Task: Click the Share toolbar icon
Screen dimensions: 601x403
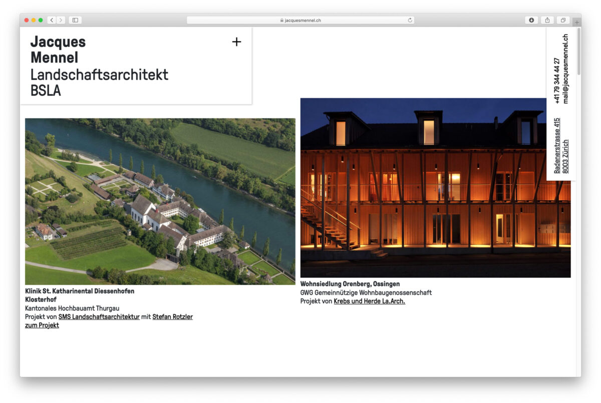Action: point(547,20)
